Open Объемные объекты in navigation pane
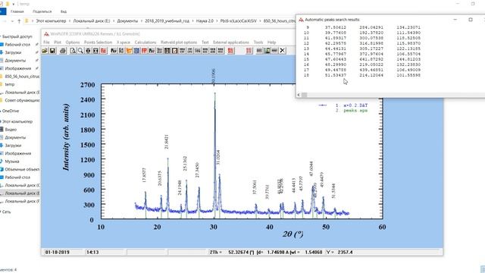 point(22,169)
